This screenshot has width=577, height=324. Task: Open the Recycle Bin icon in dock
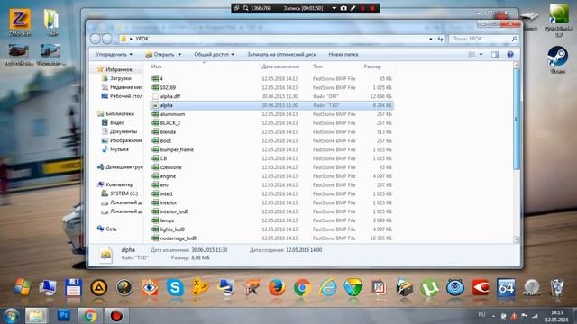point(557,287)
